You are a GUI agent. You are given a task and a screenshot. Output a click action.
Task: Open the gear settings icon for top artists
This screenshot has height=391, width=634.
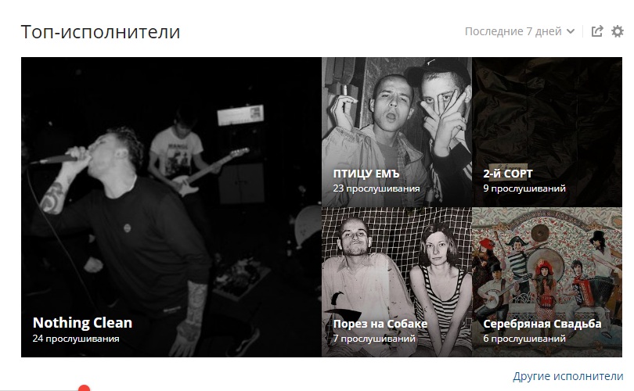pos(618,31)
